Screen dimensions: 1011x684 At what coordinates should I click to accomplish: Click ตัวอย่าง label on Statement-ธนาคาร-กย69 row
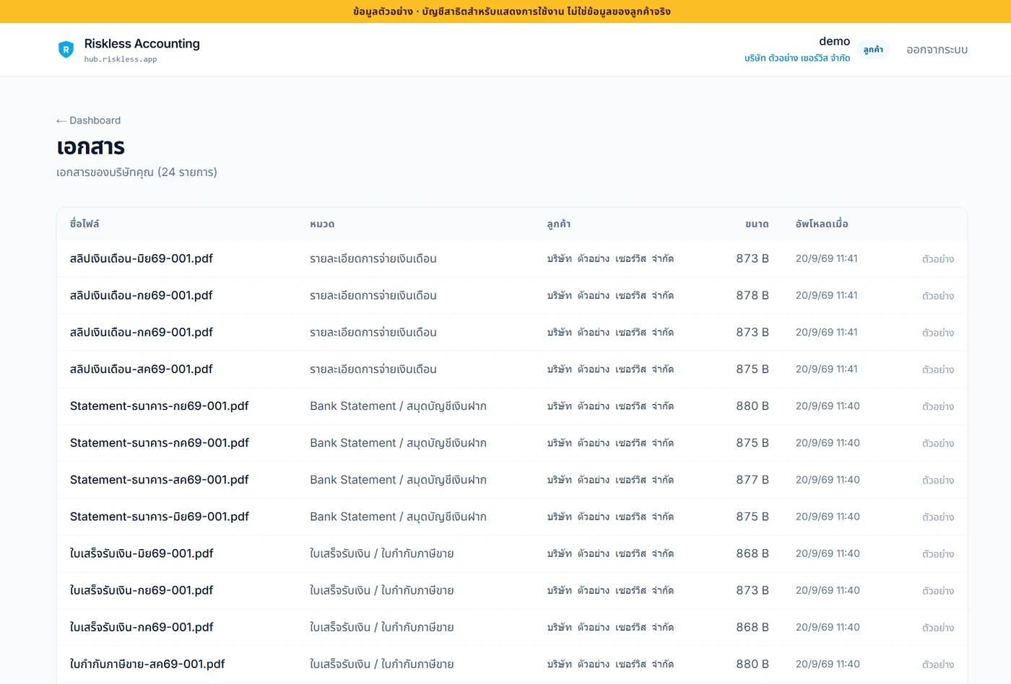(x=938, y=406)
